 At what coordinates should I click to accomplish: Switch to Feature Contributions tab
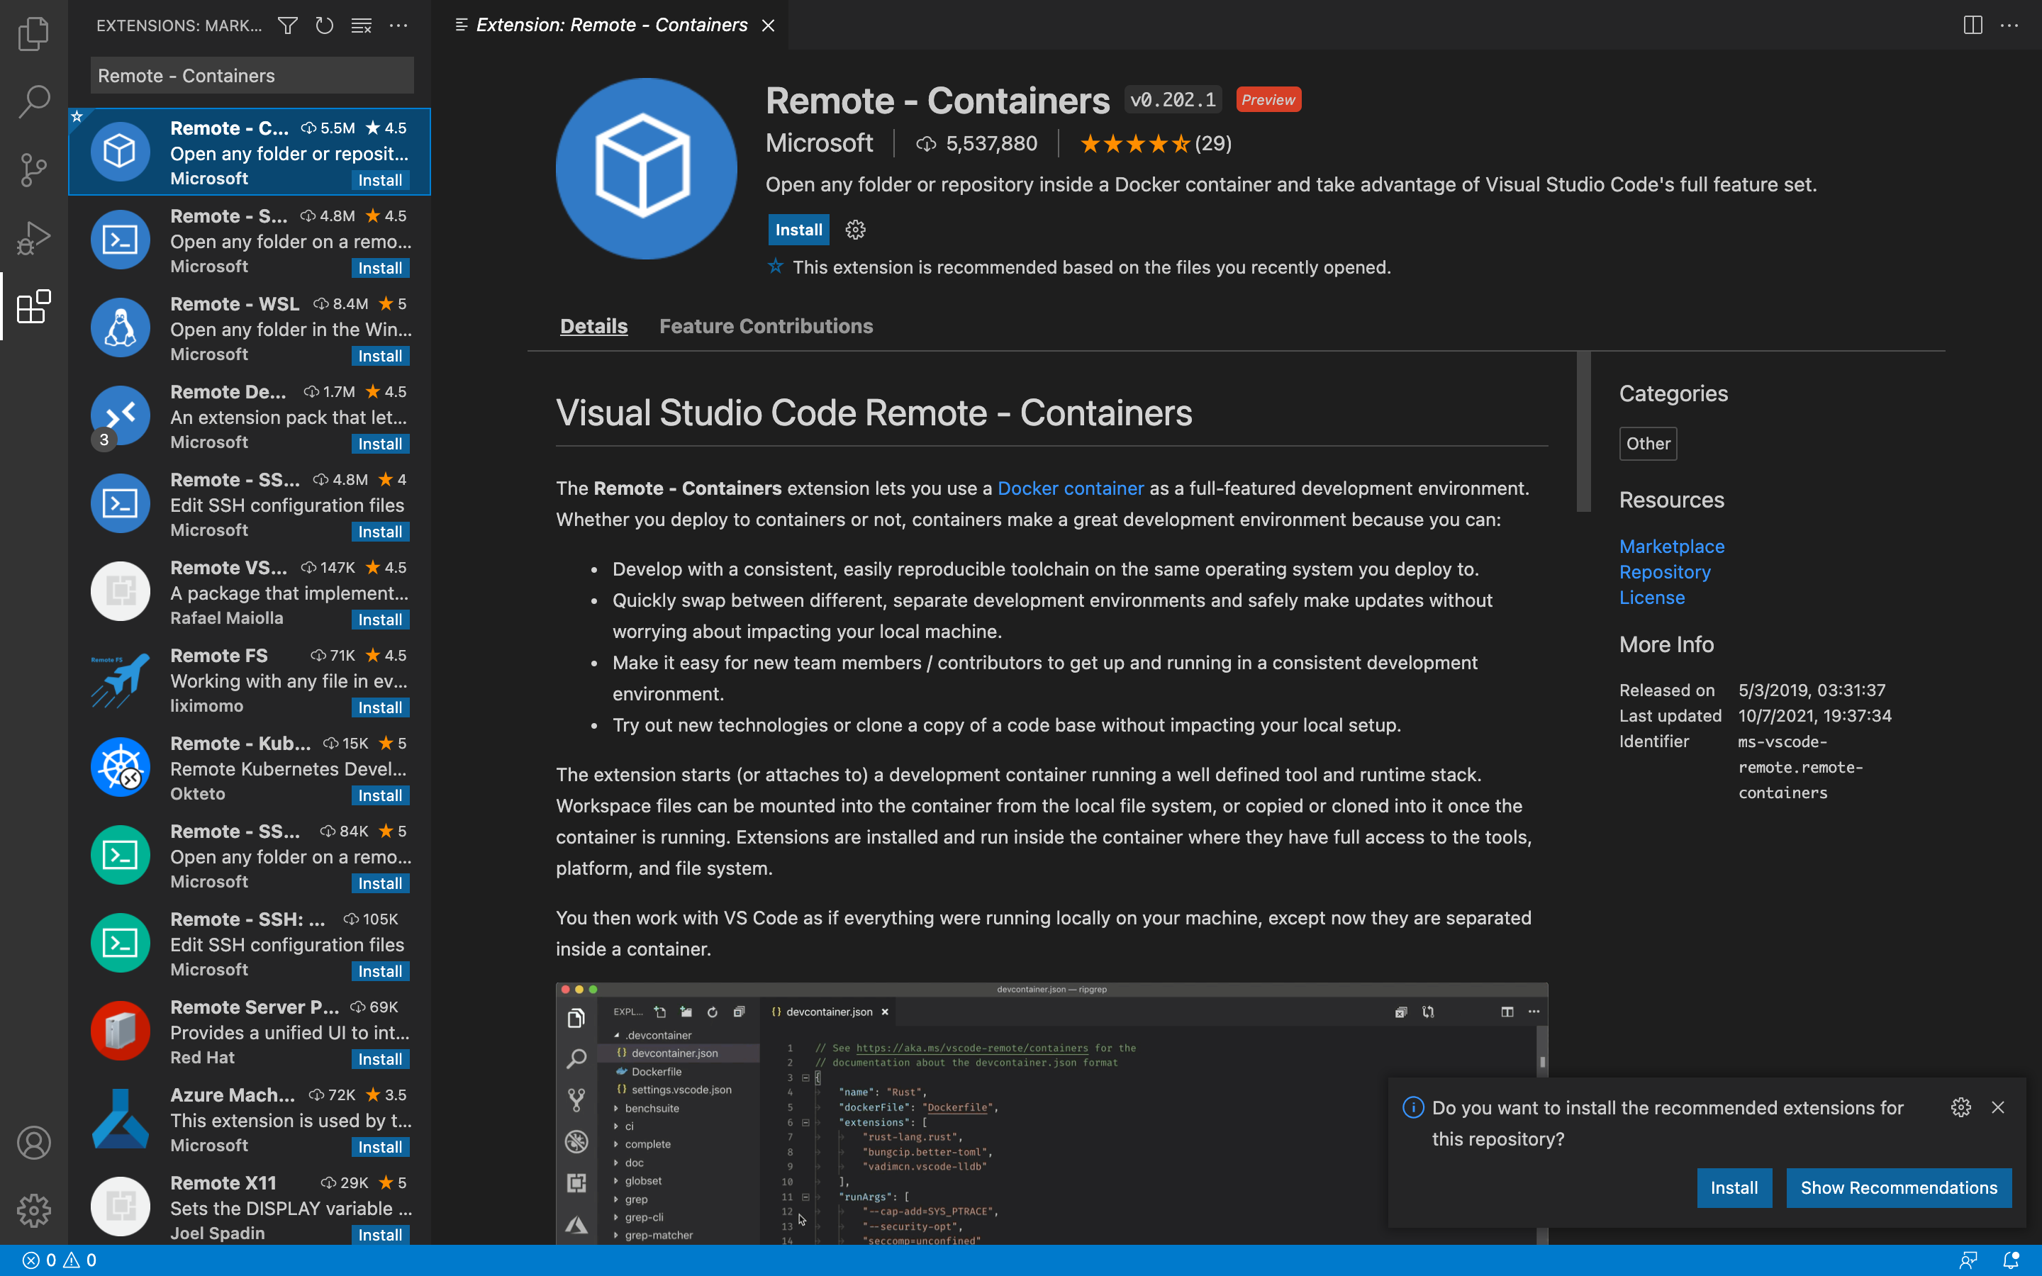[x=765, y=326]
